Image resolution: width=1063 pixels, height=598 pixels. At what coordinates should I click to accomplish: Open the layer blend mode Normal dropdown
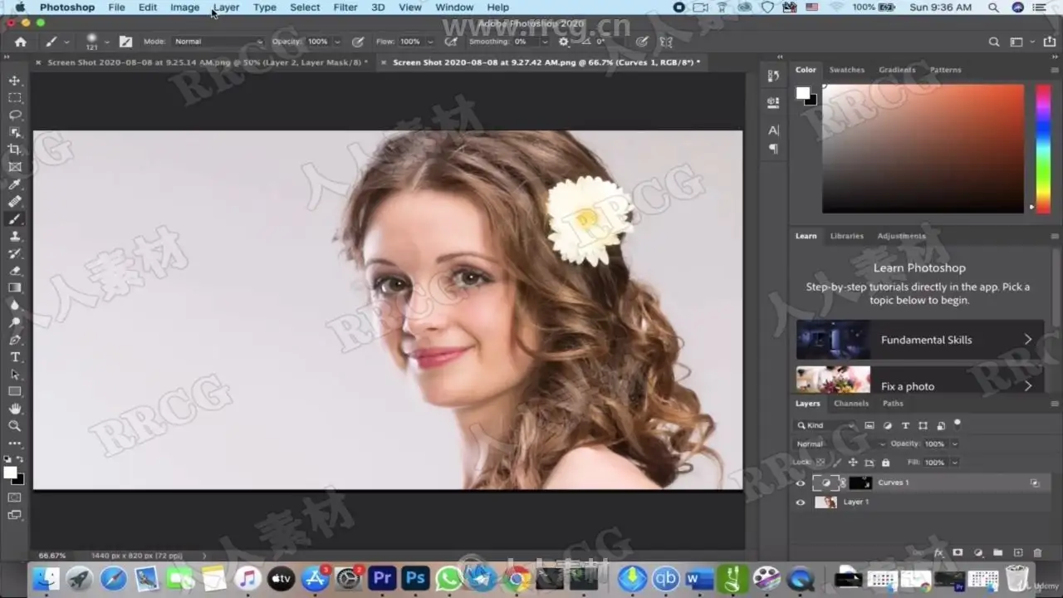[x=839, y=444]
